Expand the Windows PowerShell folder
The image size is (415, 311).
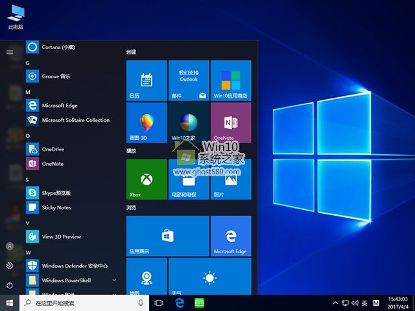point(114,281)
